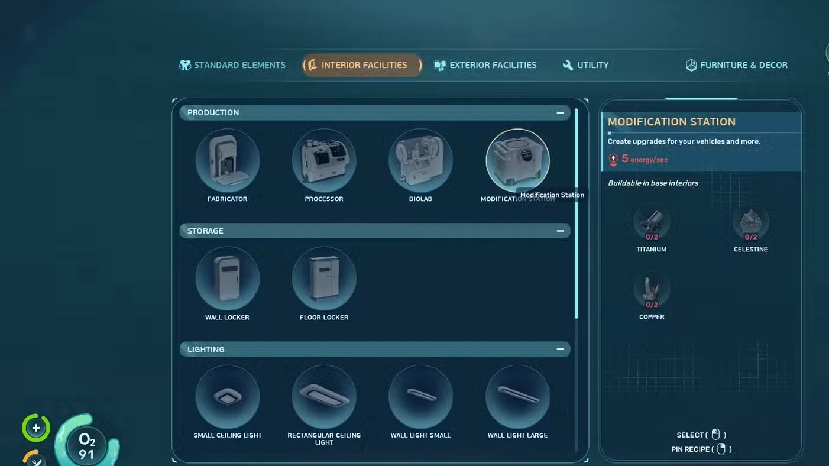Click the COPPER label in recipe
Screen dimensions: 829x466
(x=652, y=316)
